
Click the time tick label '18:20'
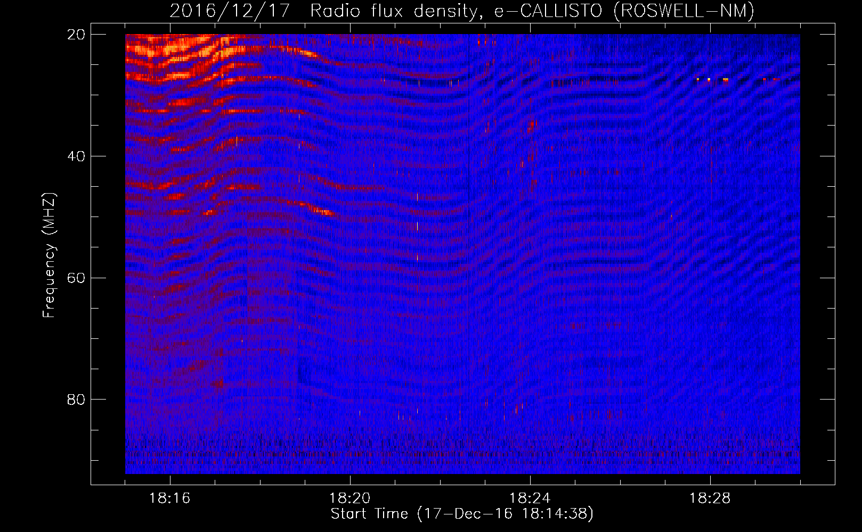pyautogui.click(x=350, y=498)
